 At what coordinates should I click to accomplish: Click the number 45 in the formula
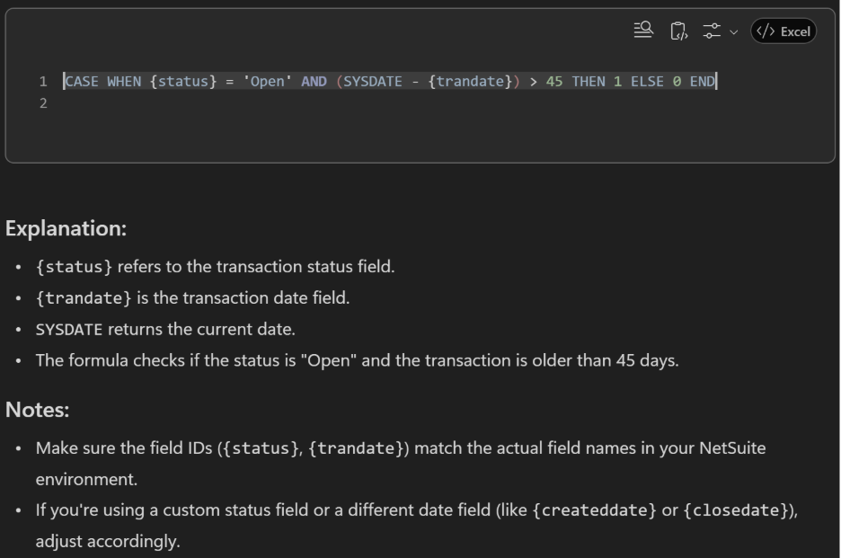554,82
